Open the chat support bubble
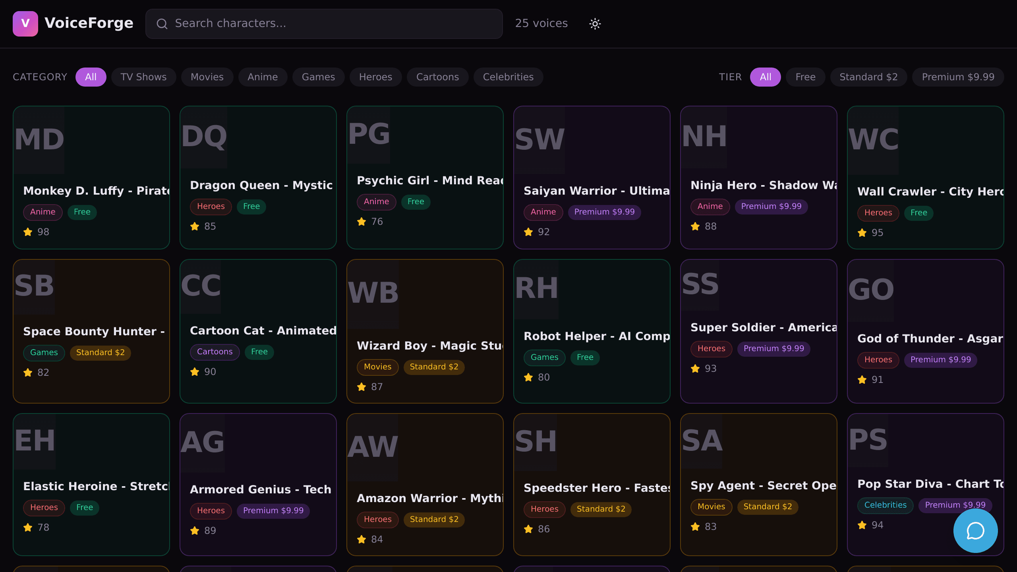This screenshot has width=1017, height=572. pyautogui.click(x=975, y=531)
